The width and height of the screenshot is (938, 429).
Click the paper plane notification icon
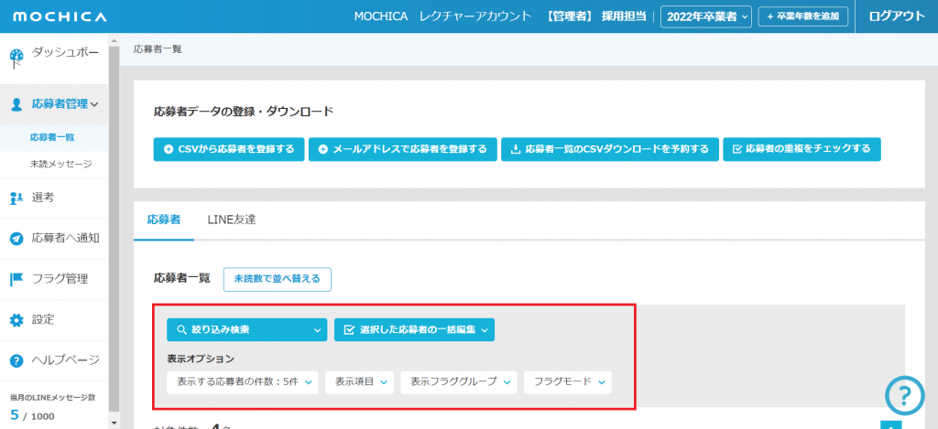[x=16, y=239]
